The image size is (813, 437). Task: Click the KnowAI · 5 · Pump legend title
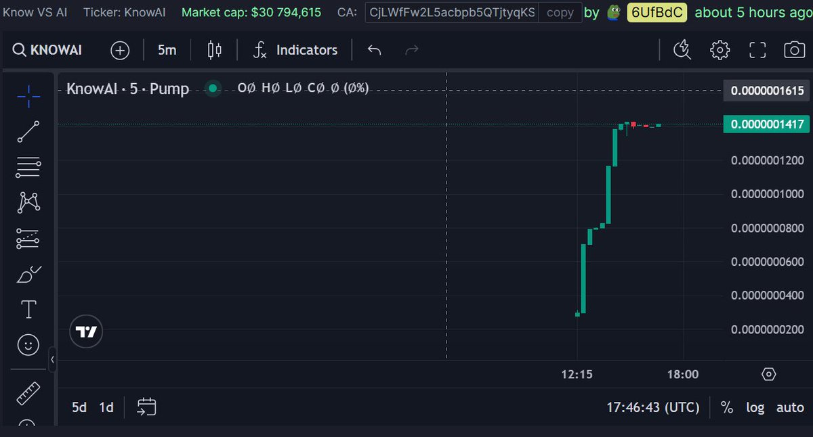[x=128, y=89]
